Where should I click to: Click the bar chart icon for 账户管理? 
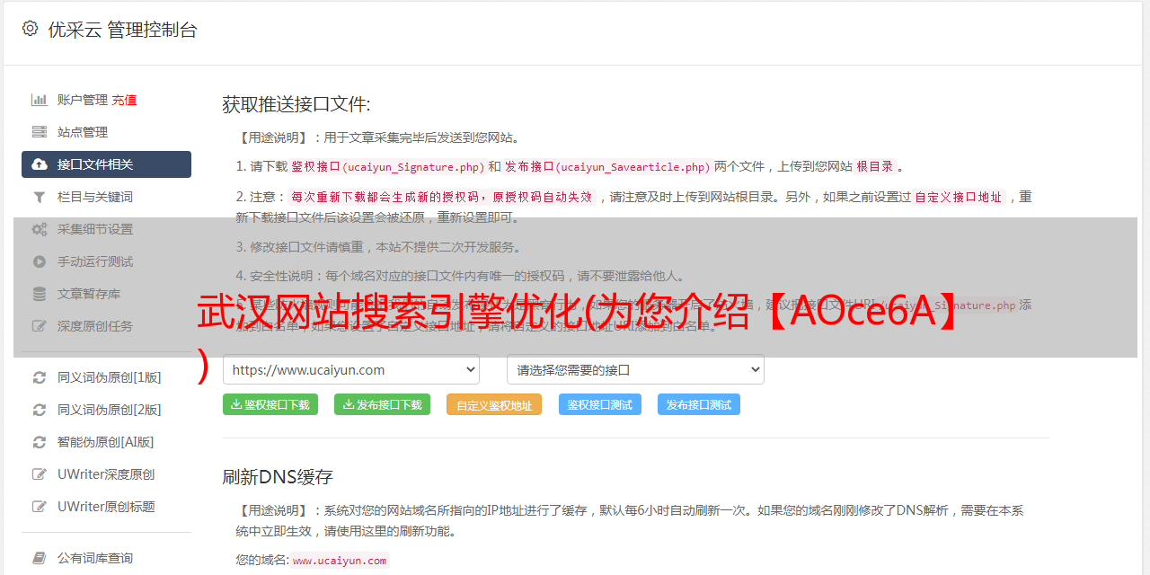click(x=40, y=100)
